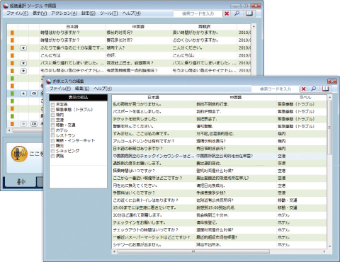The height and width of the screenshot is (262, 340).
Task: Toggle the 空港 filter checkbox
Action: (53, 120)
